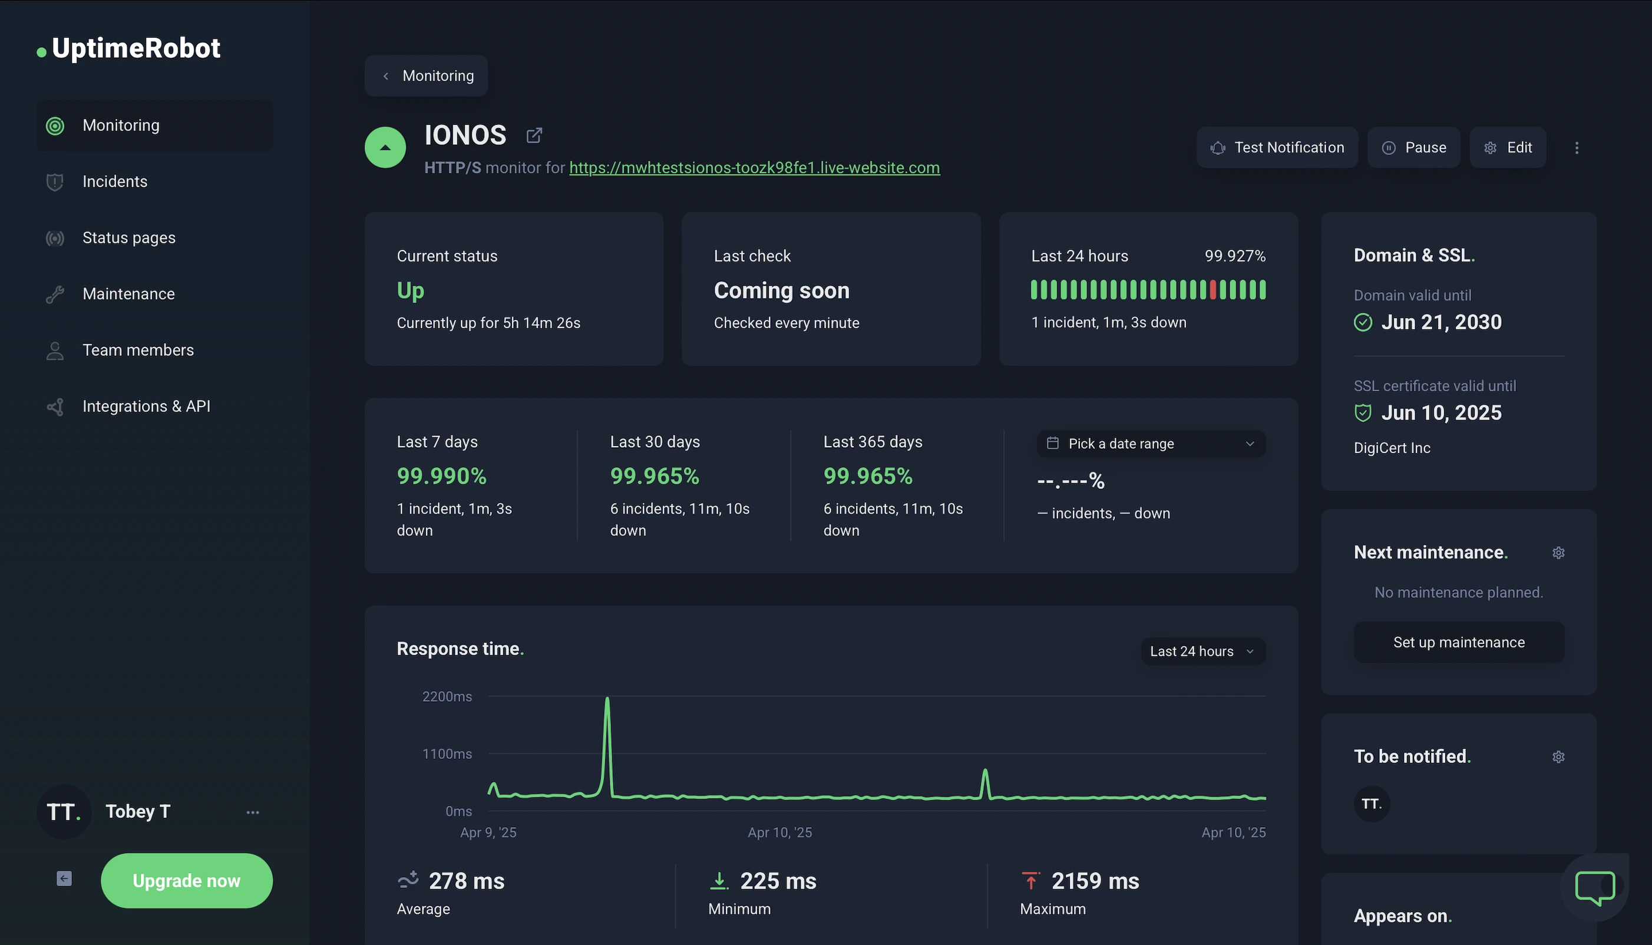Viewport: 1652px width, 945px height.
Task: Click the red downtime bar in uptime strip
Action: pos(1212,289)
